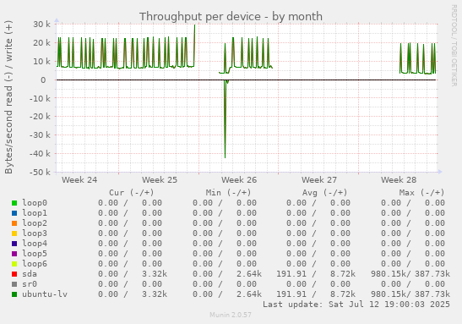Click the loop6 lime legend swatch
The width and height of the screenshot is (462, 324).
coord(14,264)
